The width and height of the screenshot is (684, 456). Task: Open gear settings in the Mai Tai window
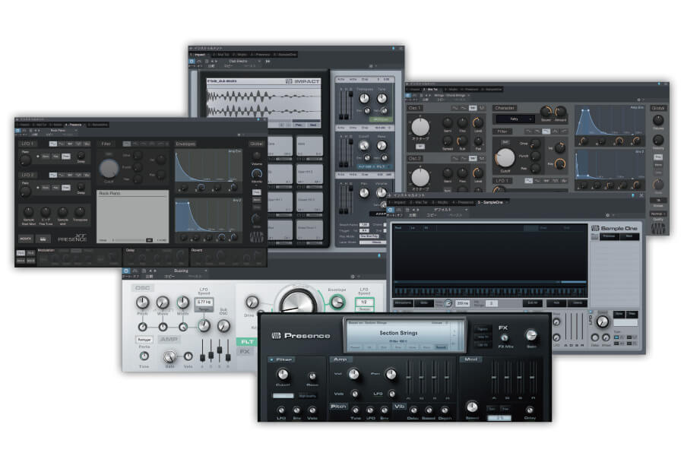(638, 100)
